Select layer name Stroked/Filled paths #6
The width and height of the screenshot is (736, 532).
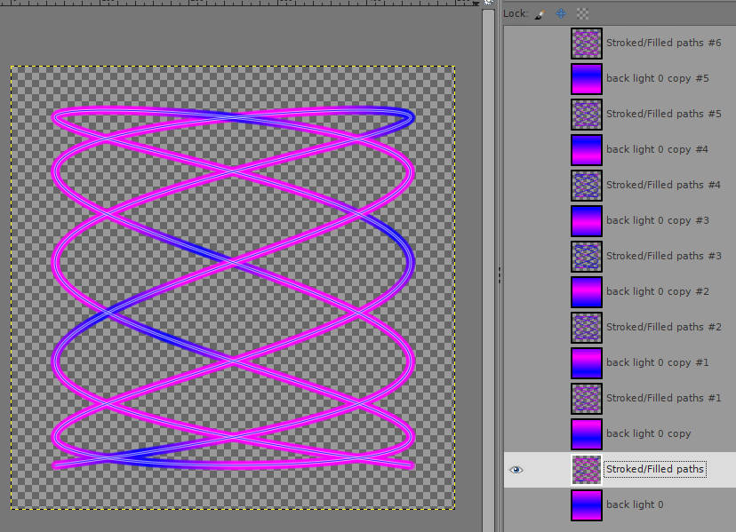(x=663, y=43)
